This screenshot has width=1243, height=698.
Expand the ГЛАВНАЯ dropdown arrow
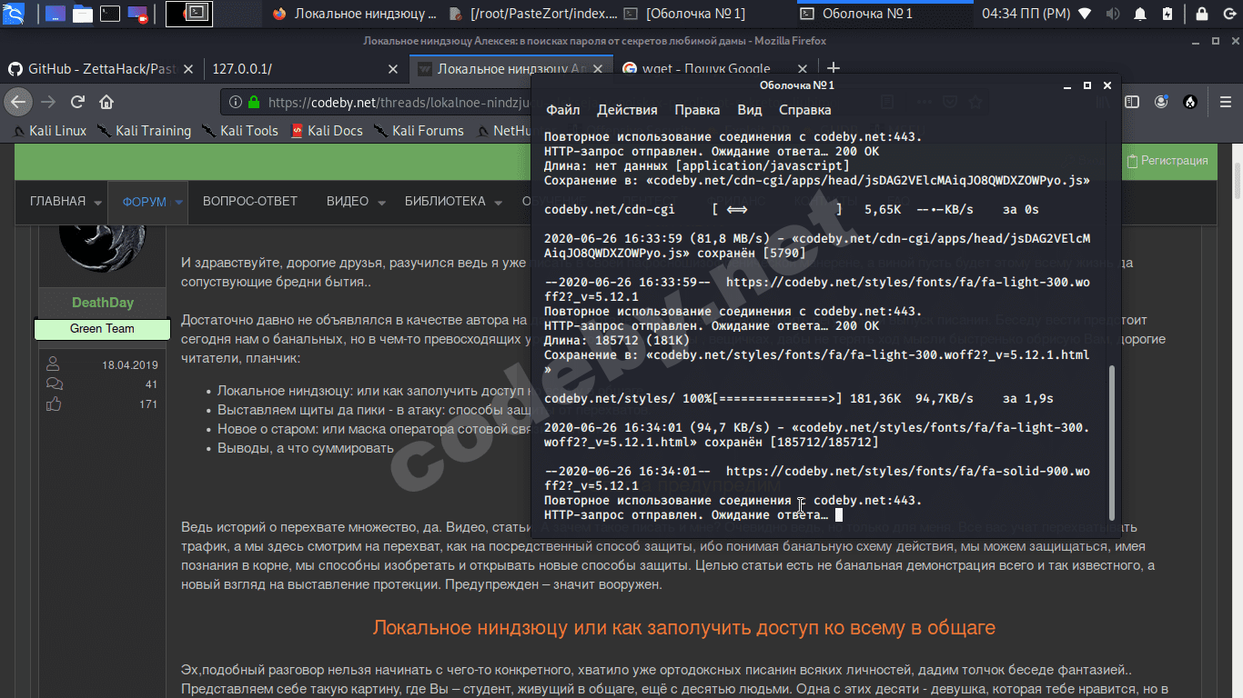(96, 203)
